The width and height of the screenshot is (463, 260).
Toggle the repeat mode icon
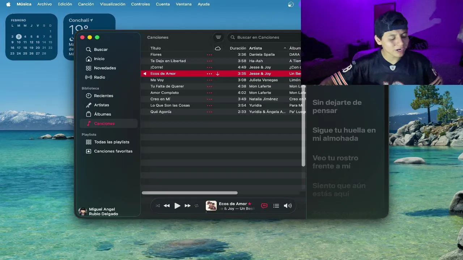coord(196,206)
